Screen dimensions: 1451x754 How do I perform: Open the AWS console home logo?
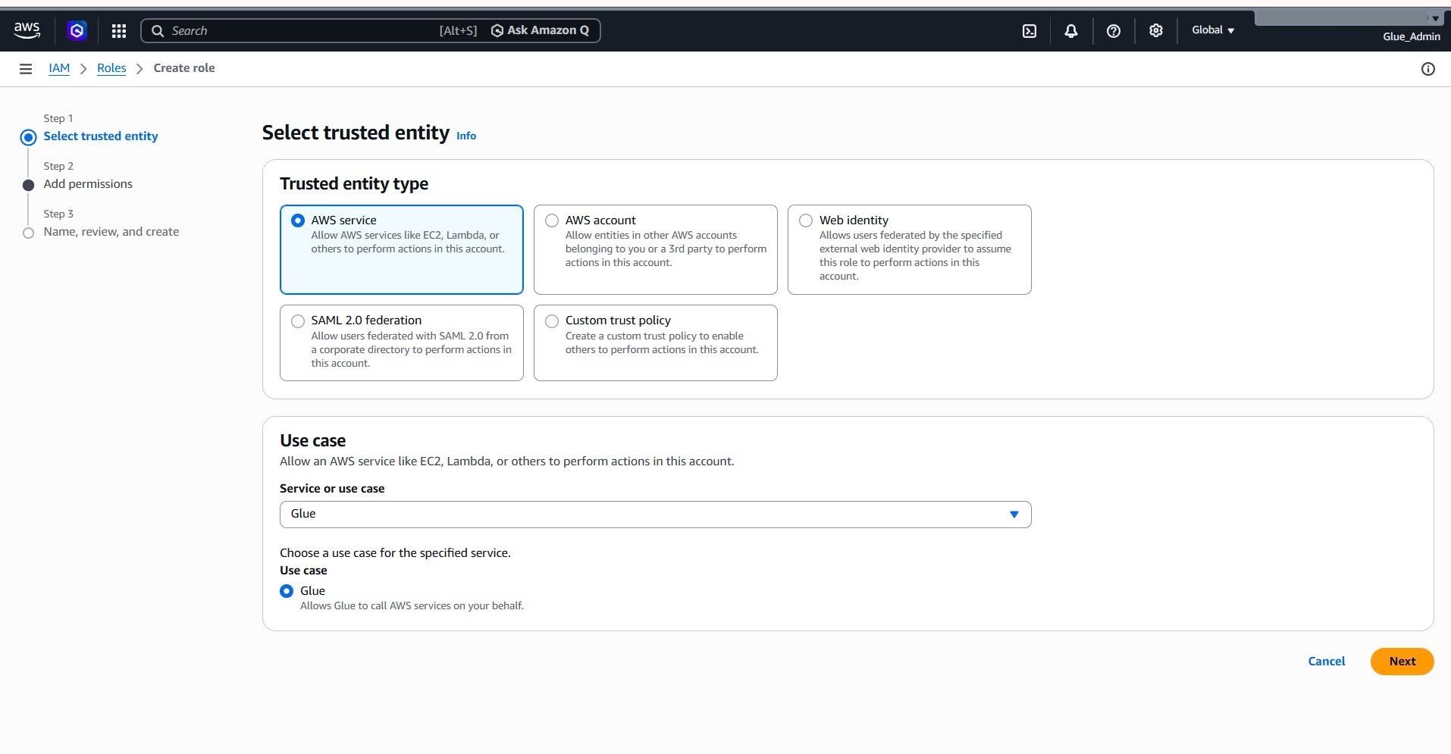tap(27, 30)
